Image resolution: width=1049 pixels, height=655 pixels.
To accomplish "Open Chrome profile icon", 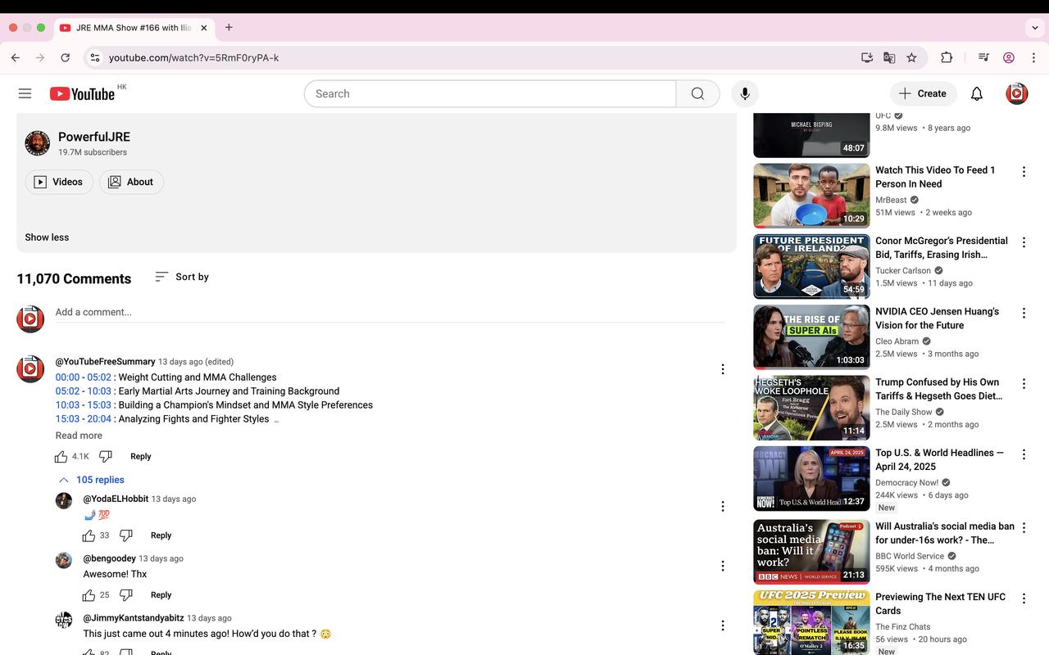I will pyautogui.click(x=1009, y=57).
